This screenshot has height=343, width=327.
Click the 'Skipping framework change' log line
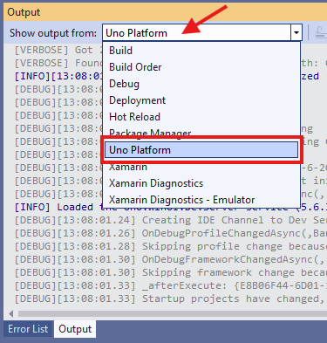[x=170, y=272]
